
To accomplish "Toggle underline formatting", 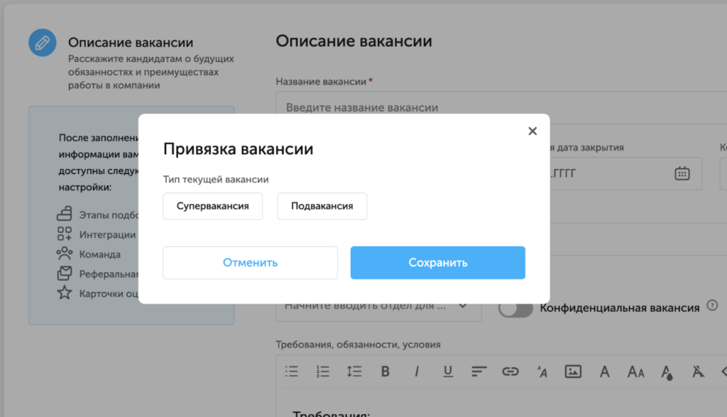I will (447, 372).
